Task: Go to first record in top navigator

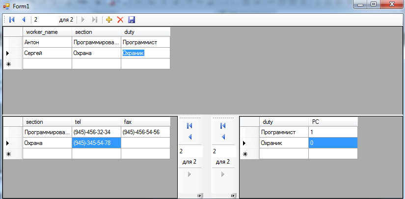Action: tap(12, 20)
